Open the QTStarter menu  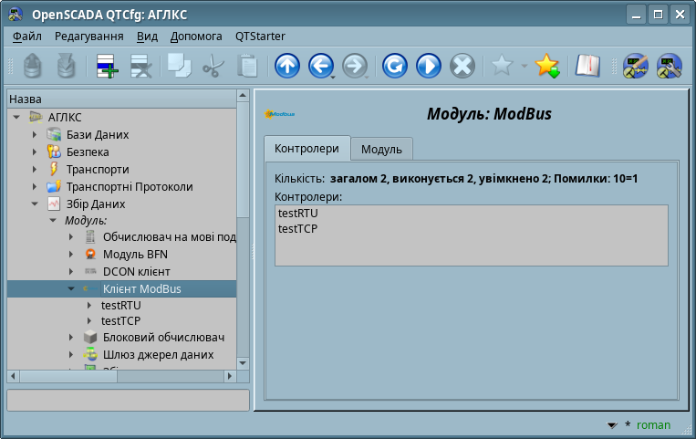pyautogui.click(x=260, y=37)
